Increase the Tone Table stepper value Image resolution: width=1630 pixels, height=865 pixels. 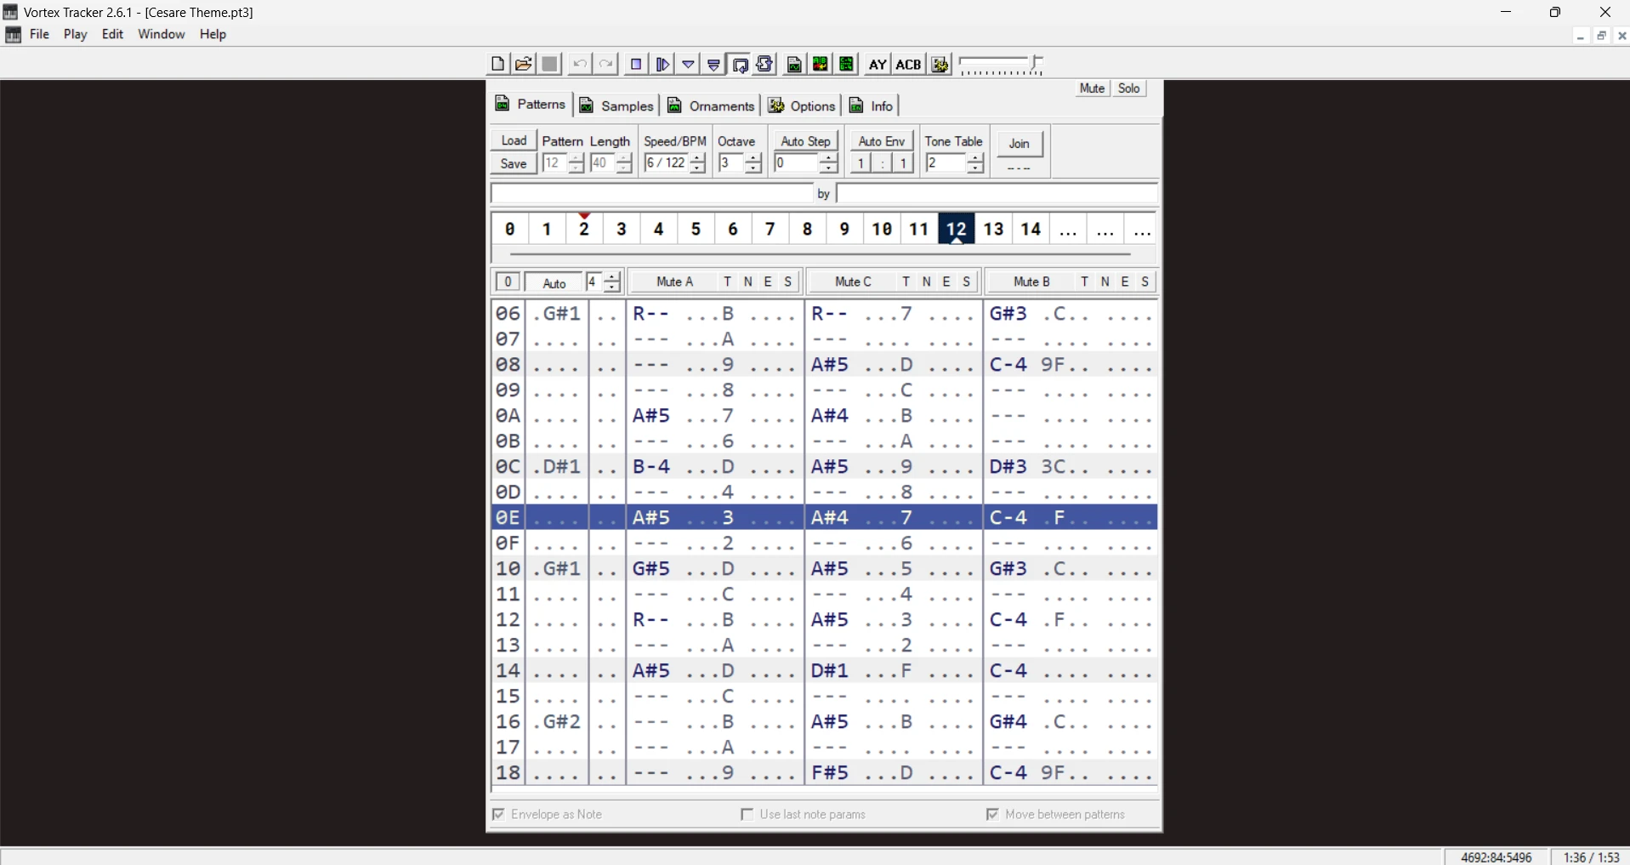coord(975,158)
